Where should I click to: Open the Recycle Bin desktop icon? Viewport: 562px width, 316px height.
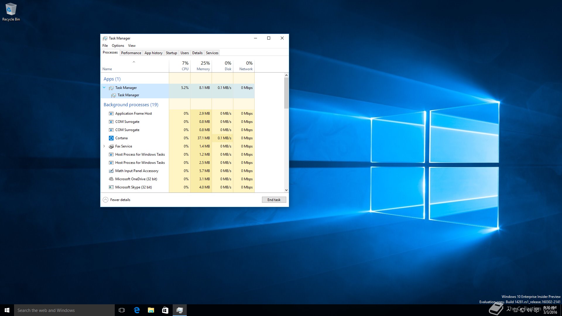[11, 12]
